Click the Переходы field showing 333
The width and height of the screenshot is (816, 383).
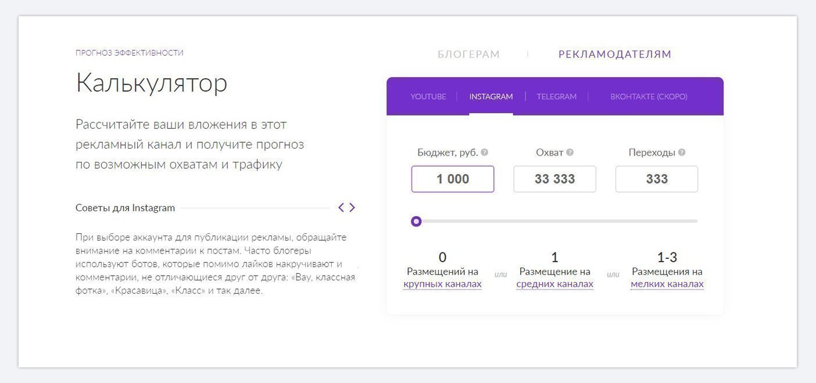(657, 179)
